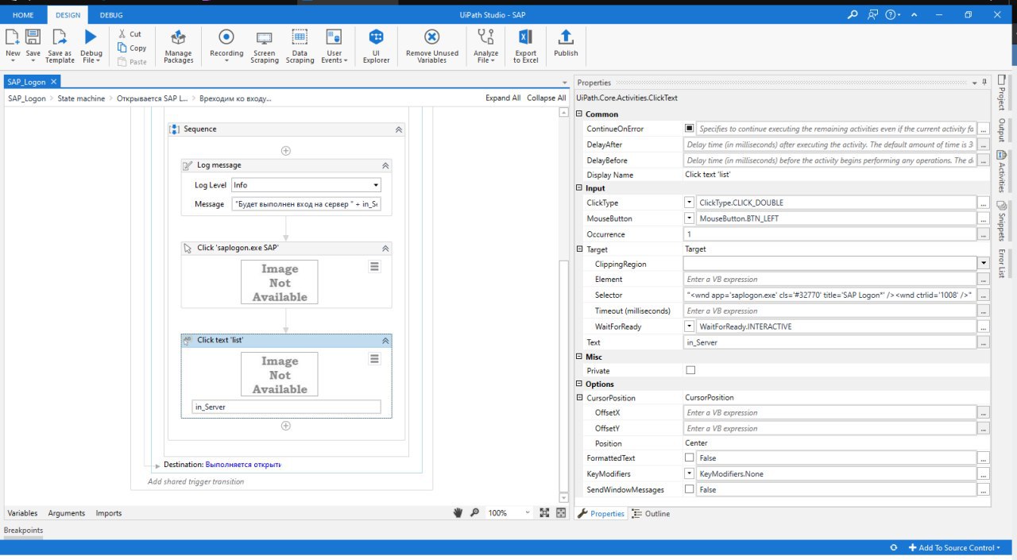Collapse Click 'saplogon.exe SAP' activity

pyautogui.click(x=385, y=248)
